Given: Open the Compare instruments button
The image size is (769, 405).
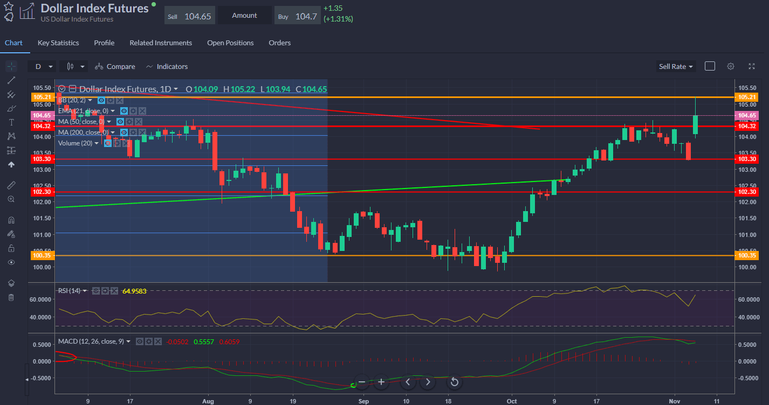Looking at the screenshot, I should (x=115, y=66).
